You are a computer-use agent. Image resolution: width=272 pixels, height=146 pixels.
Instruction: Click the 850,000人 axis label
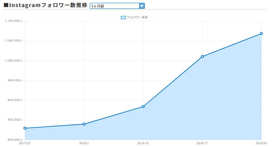pyautogui.click(x=15, y=120)
